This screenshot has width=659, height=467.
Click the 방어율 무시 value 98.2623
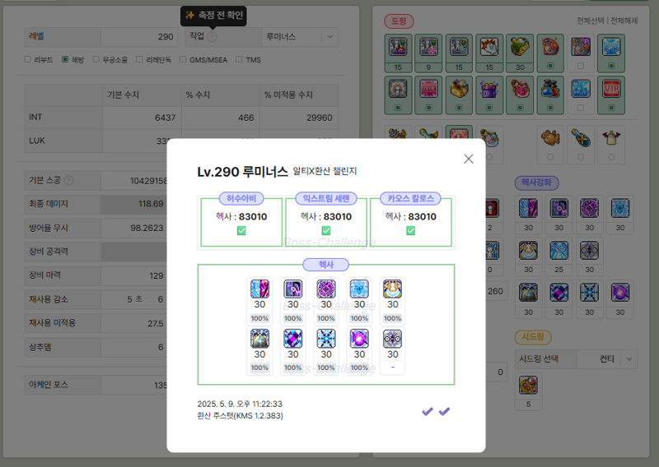pos(147,228)
